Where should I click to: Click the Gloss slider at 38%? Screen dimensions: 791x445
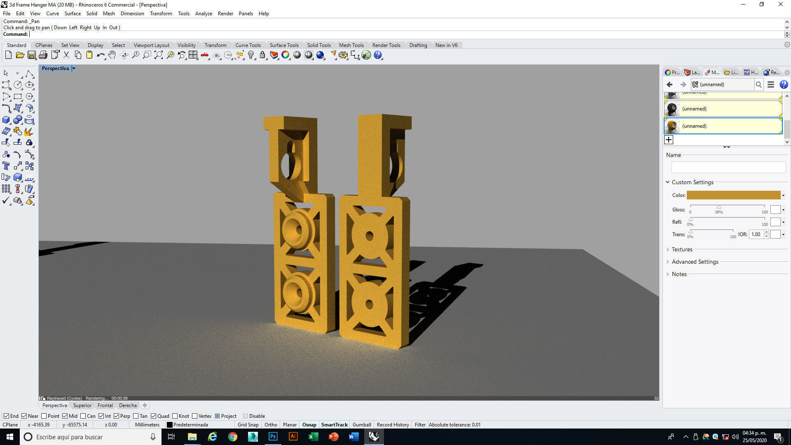(718, 207)
